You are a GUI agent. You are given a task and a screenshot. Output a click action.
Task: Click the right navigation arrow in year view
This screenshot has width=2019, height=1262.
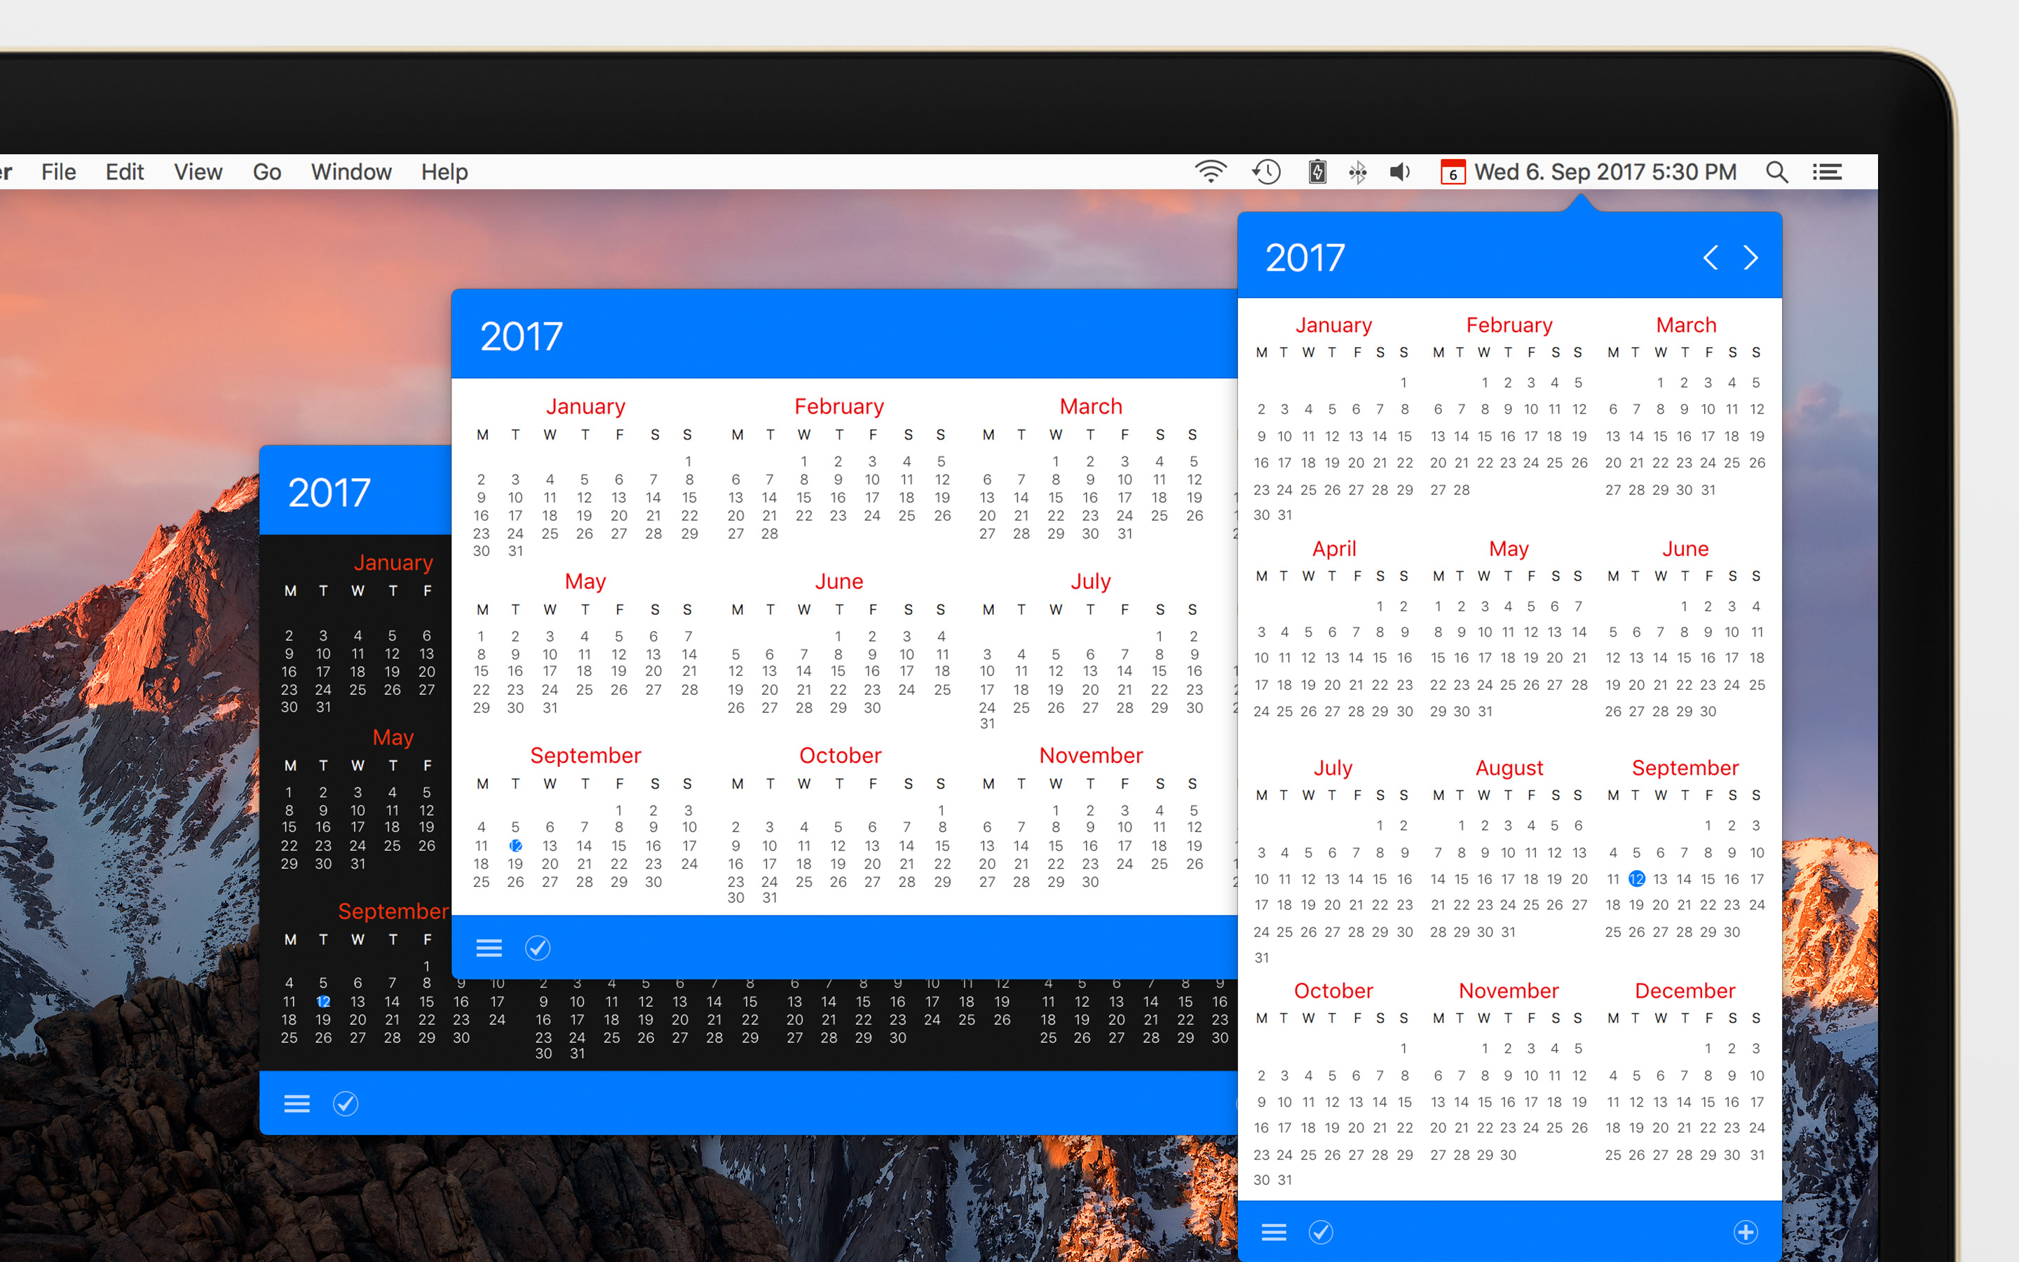[x=1751, y=257]
